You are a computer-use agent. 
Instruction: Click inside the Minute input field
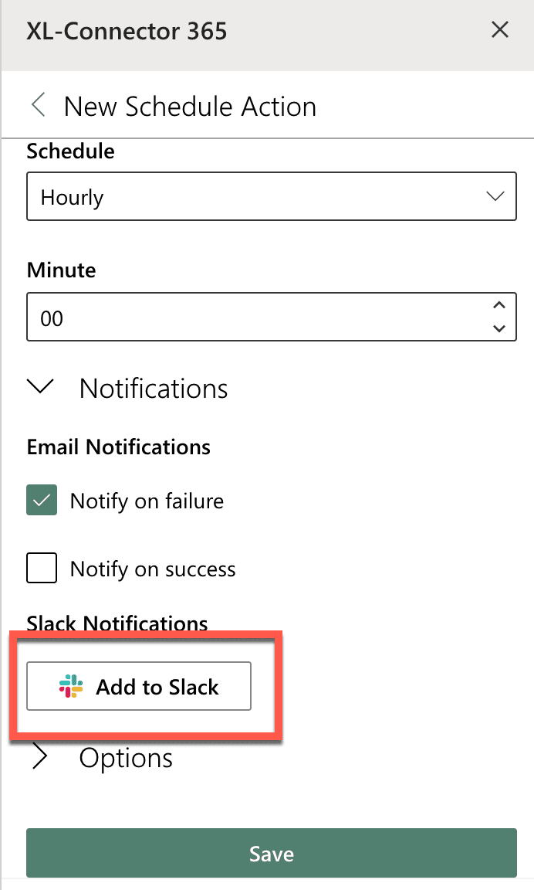tap(232, 317)
